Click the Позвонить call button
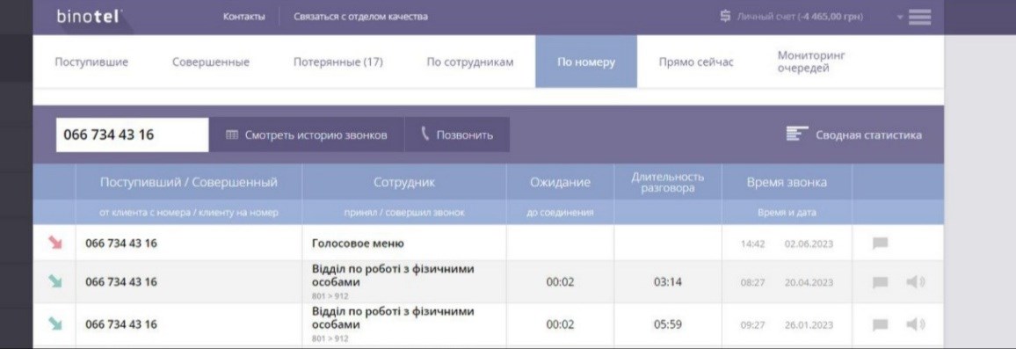1016x349 pixels. [457, 135]
